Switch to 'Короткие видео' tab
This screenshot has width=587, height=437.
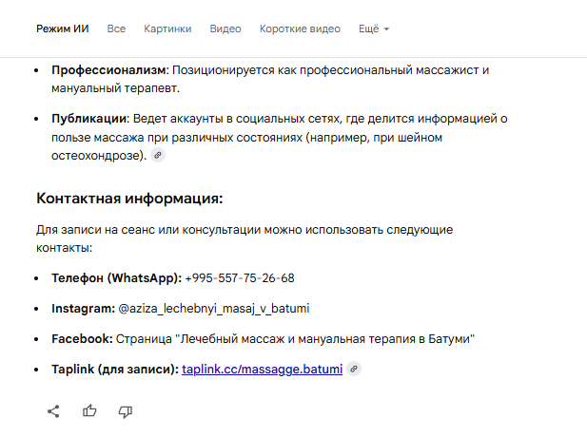(x=300, y=29)
